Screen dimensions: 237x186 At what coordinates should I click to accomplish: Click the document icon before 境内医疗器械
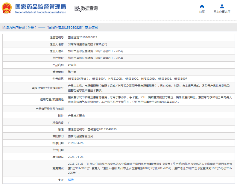click(x=4, y=28)
